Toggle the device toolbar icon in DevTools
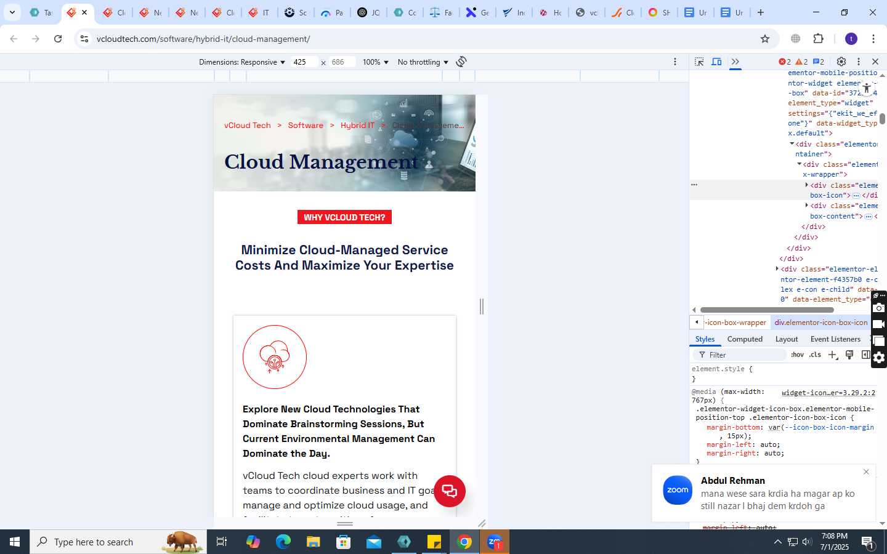887x554 pixels. point(717,62)
